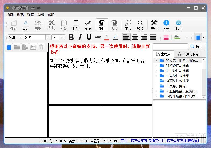Toggle bold text formatting

[71, 37]
